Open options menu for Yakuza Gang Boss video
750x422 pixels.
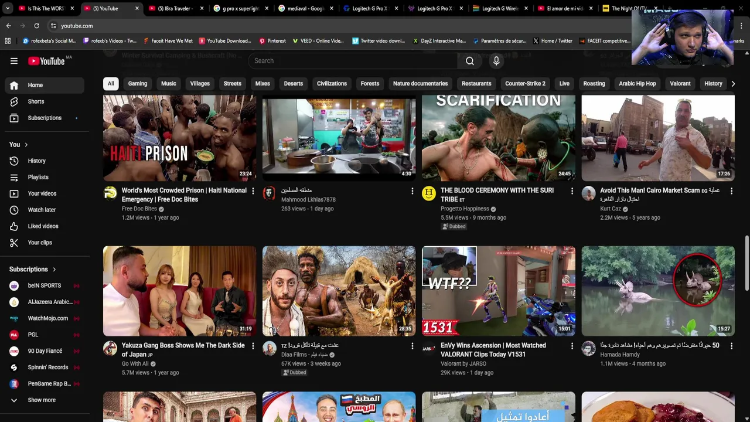pos(253,346)
